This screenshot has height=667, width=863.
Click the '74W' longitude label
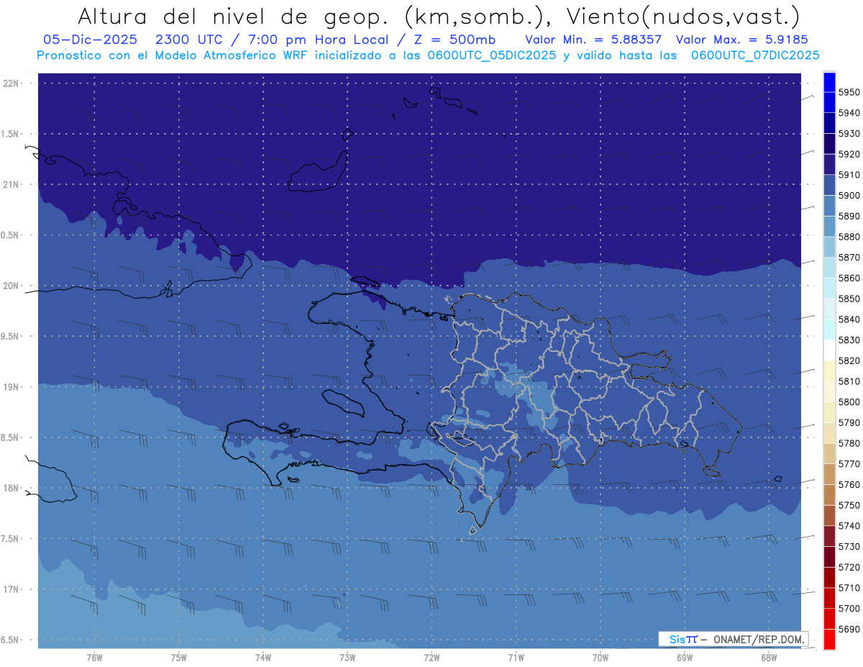coord(263,658)
